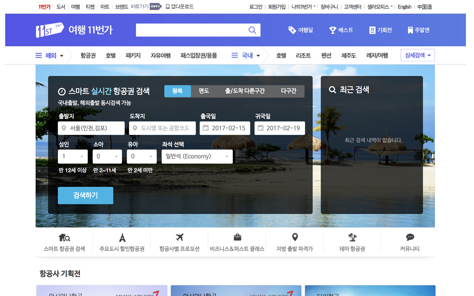The width and height of the screenshot is (474, 296).
Task: Click location pin in 도착지 field
Action: tap(135, 128)
